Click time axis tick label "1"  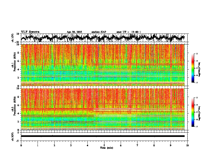point(38,145)
